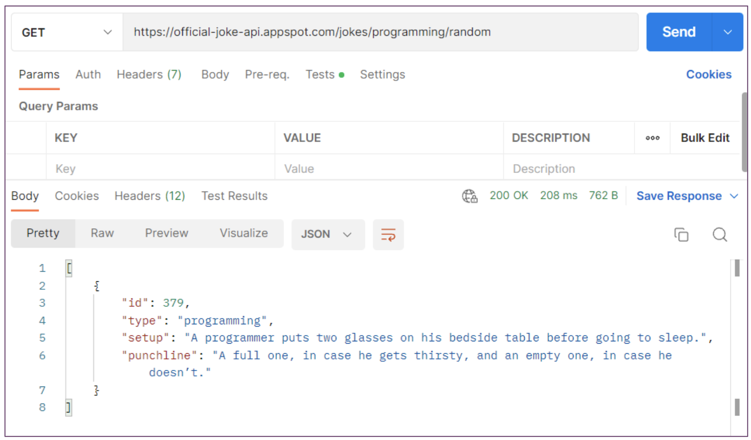Click line number 5 in gutter
The height and width of the screenshot is (440, 751).
click(42, 338)
